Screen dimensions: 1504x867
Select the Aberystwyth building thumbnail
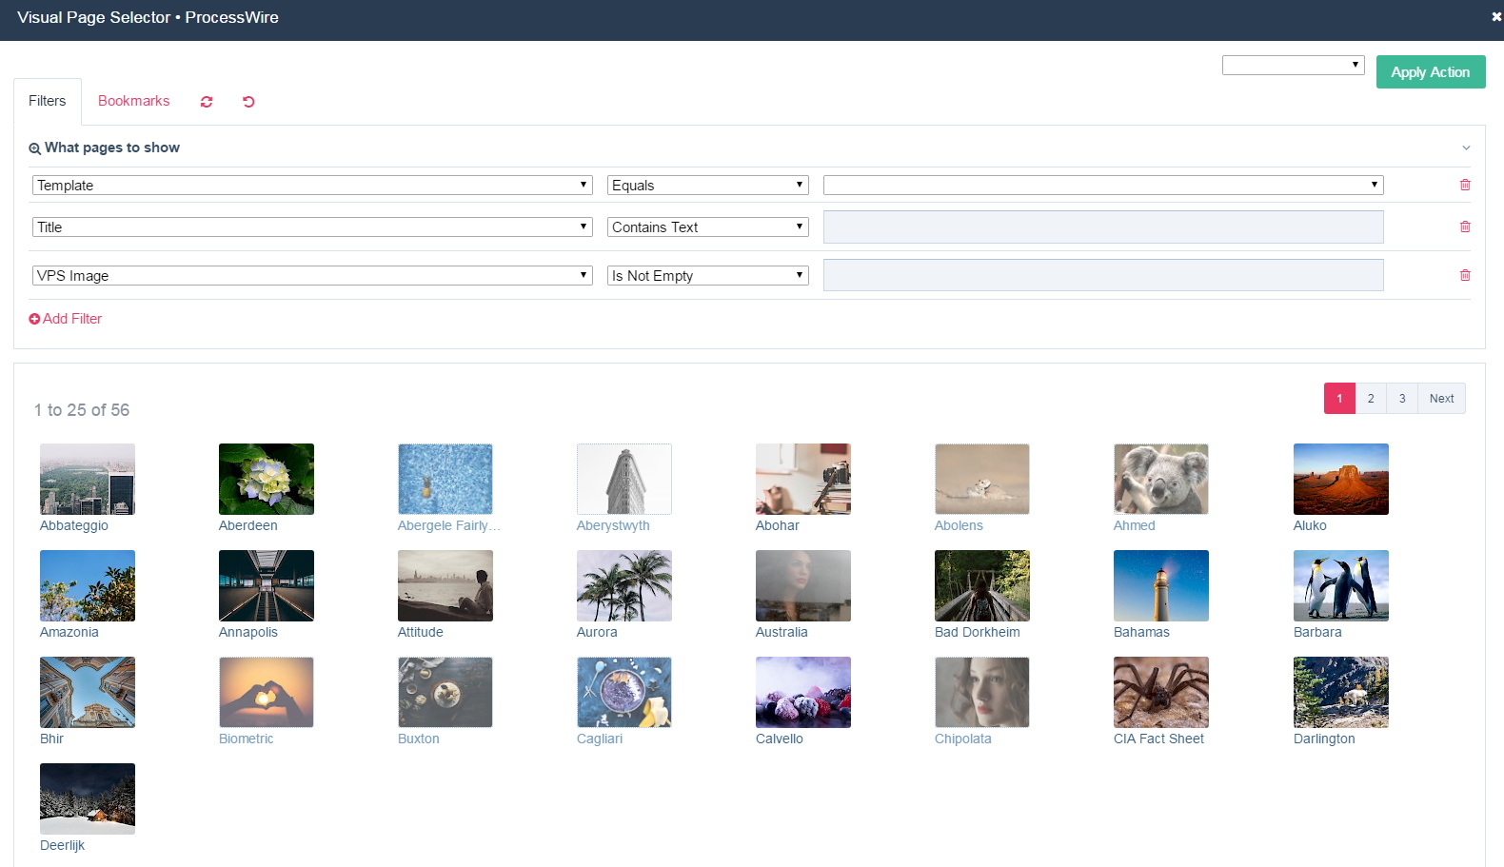point(624,479)
